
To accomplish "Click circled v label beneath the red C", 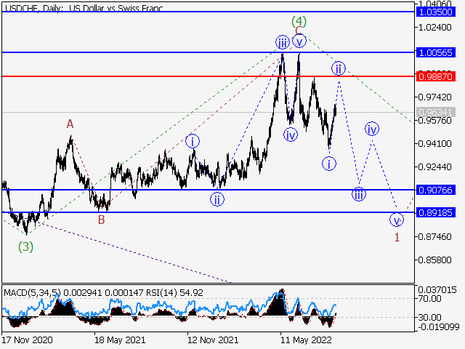I will [299, 41].
